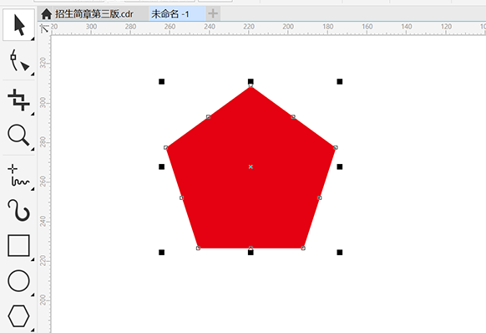Click the red pentagon's cyan center marker
The image size is (486, 333).
coord(251,166)
